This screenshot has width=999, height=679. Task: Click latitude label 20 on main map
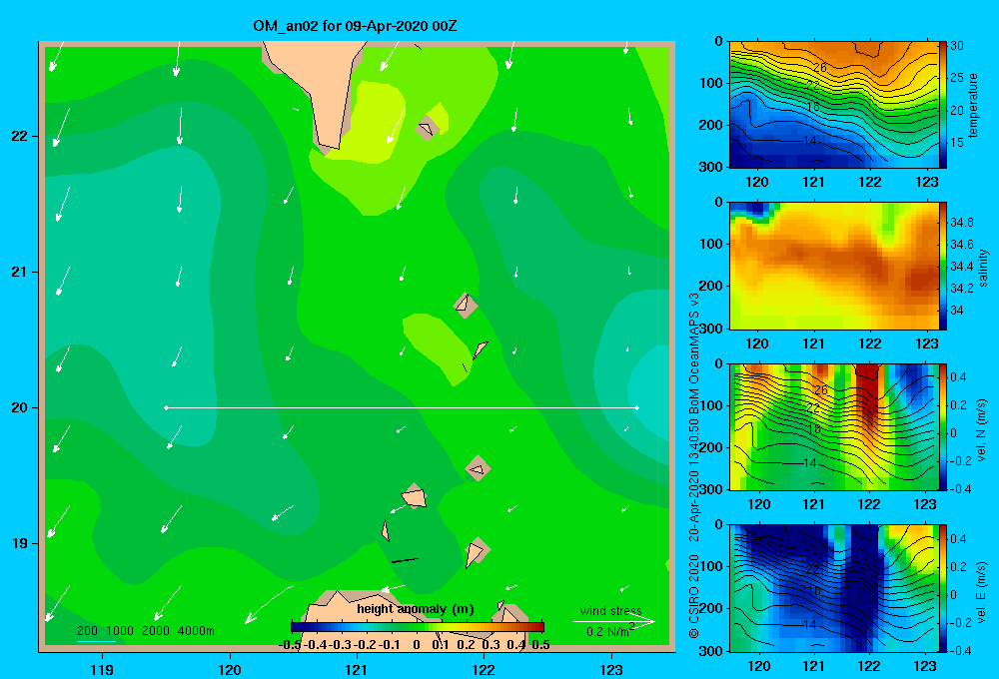20,407
